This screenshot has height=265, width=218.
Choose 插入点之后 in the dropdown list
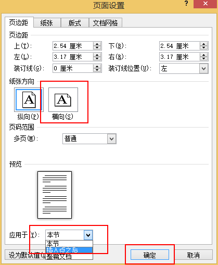(x=69, y=250)
